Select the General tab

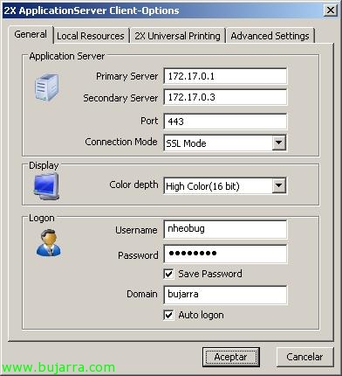tap(31, 35)
